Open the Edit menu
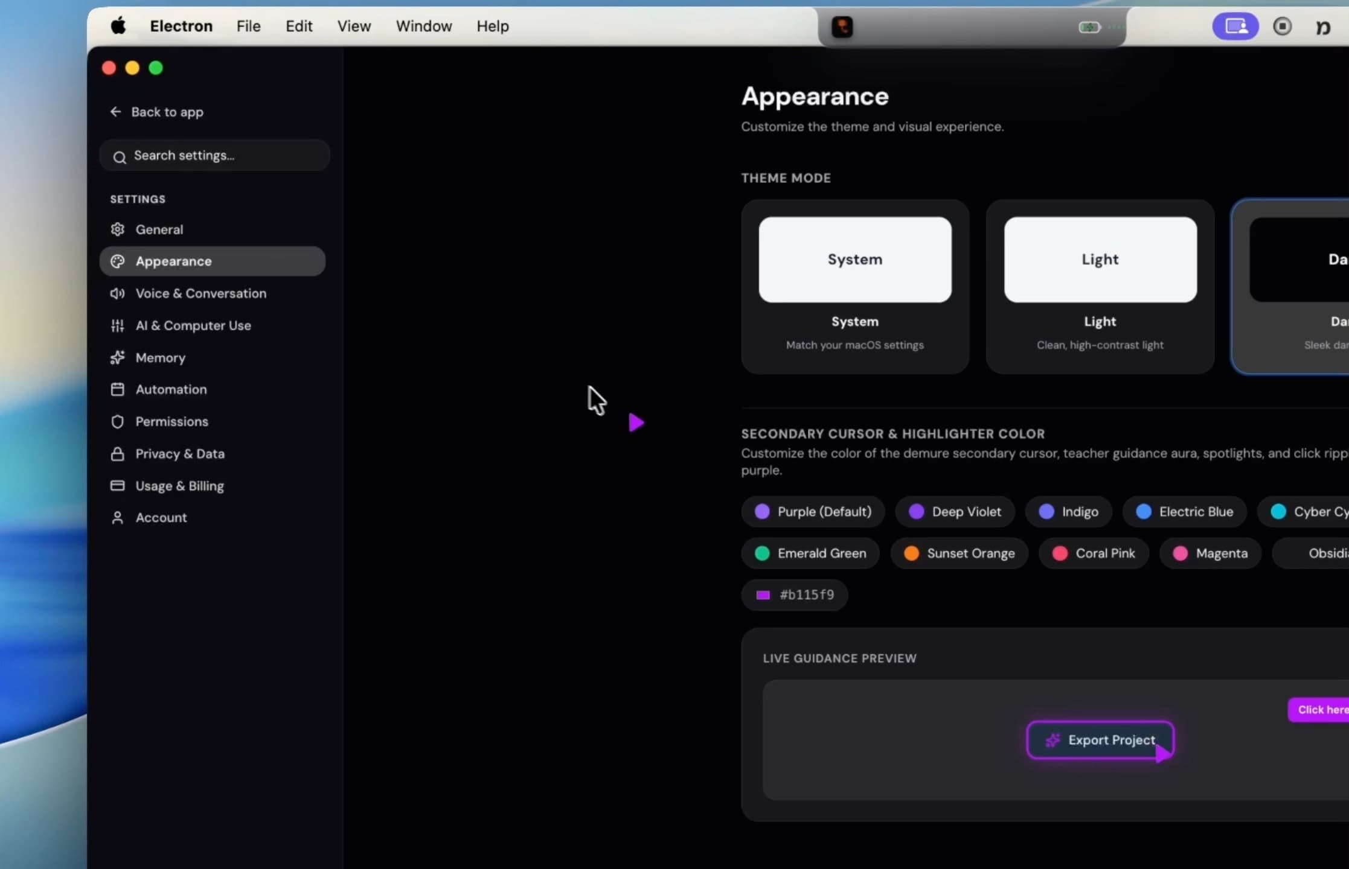 tap(299, 26)
